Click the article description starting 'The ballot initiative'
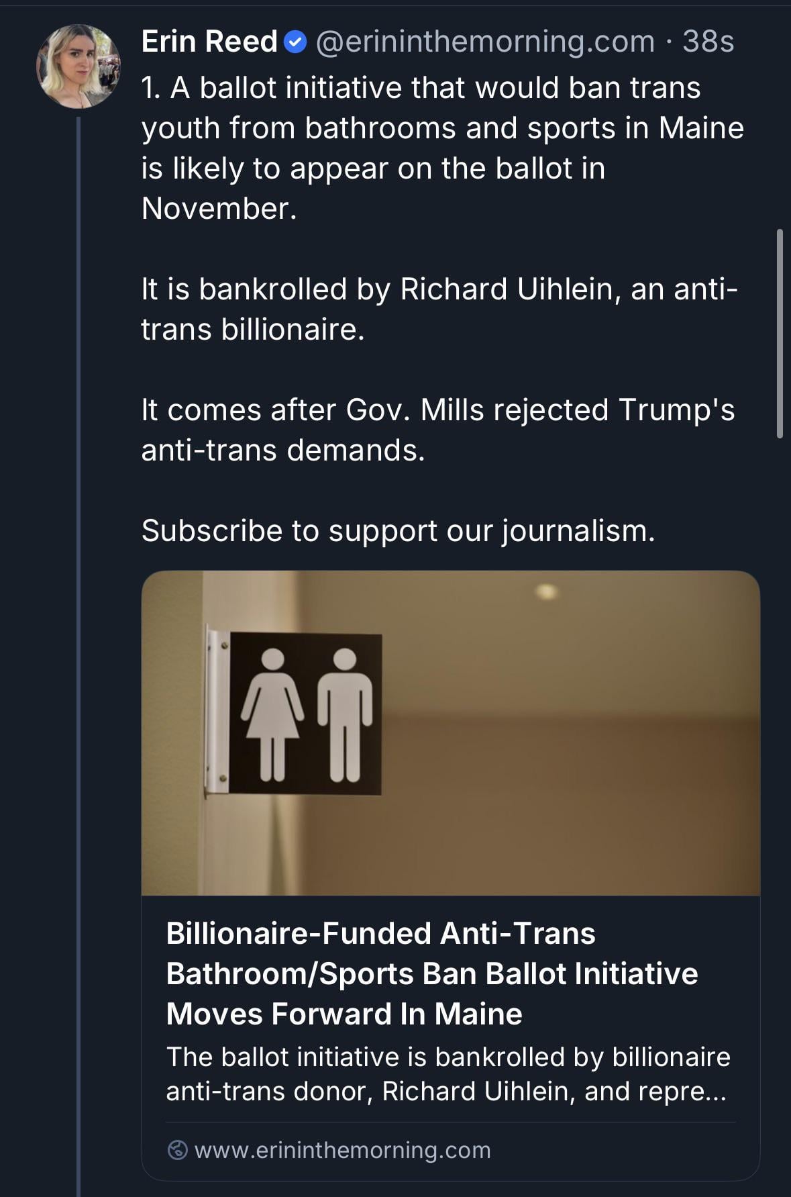The image size is (791, 1197). [x=447, y=1073]
